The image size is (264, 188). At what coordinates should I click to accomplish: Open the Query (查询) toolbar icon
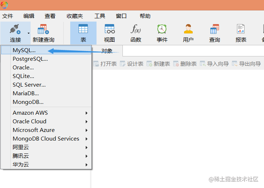(x=215, y=29)
